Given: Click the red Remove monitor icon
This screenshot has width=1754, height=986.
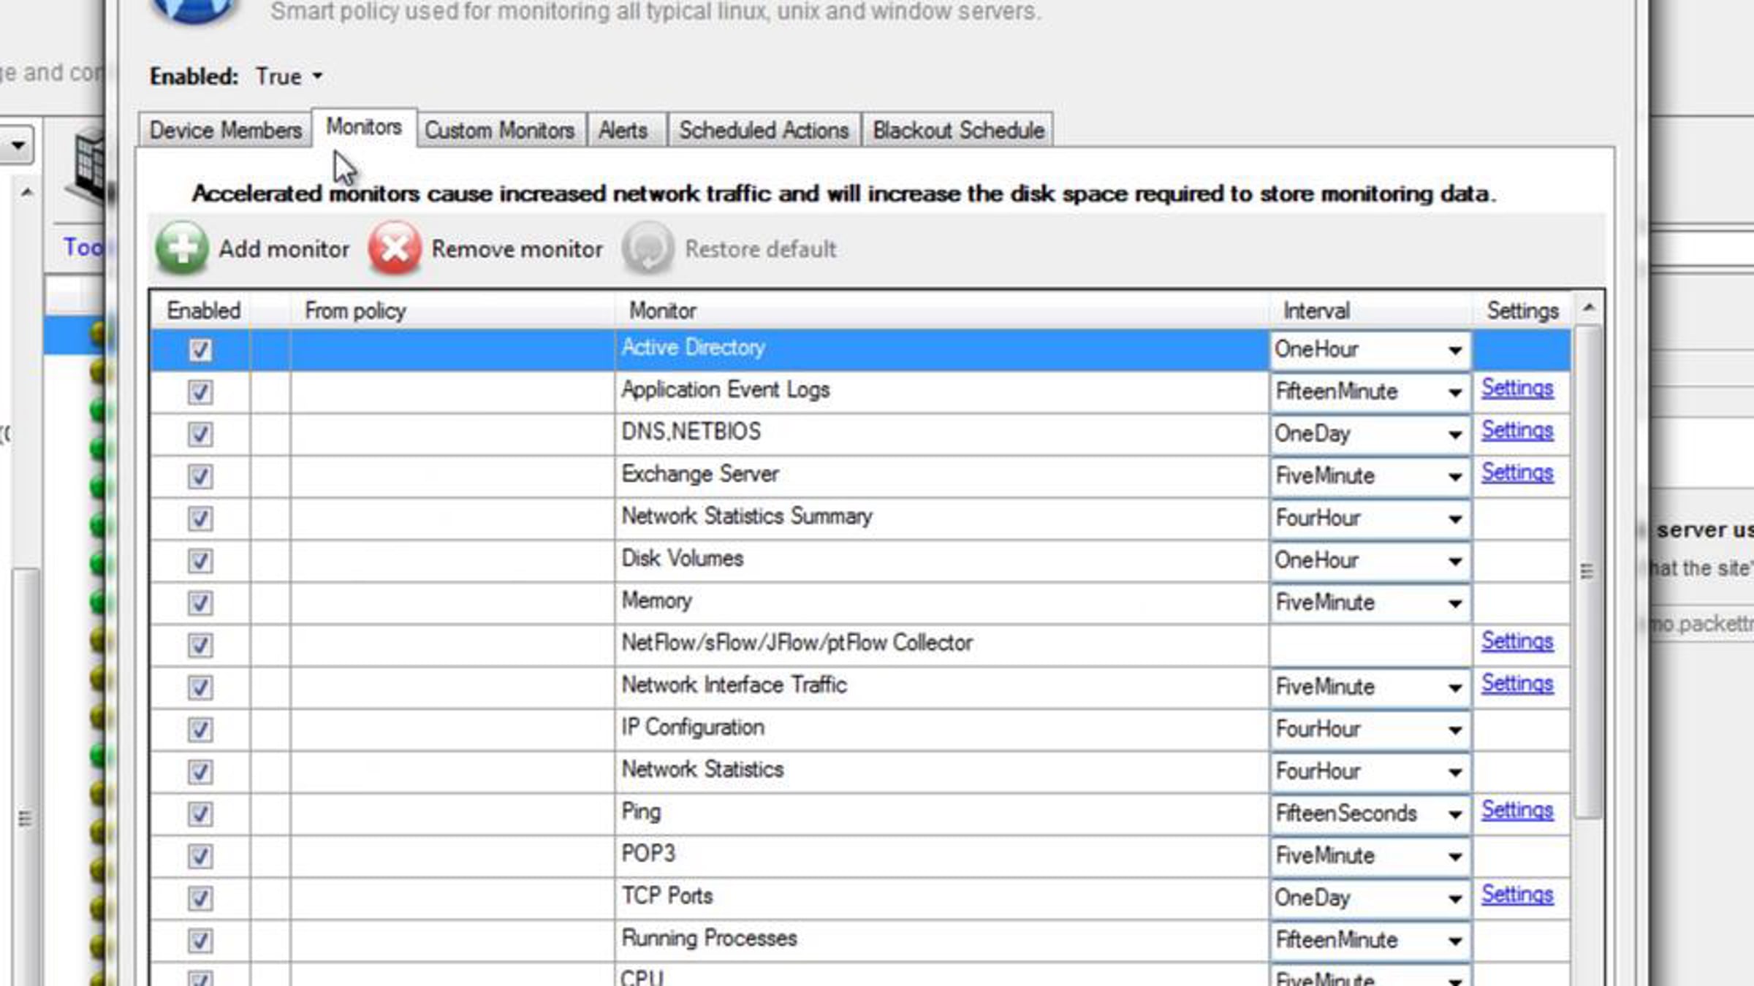Looking at the screenshot, I should (395, 248).
